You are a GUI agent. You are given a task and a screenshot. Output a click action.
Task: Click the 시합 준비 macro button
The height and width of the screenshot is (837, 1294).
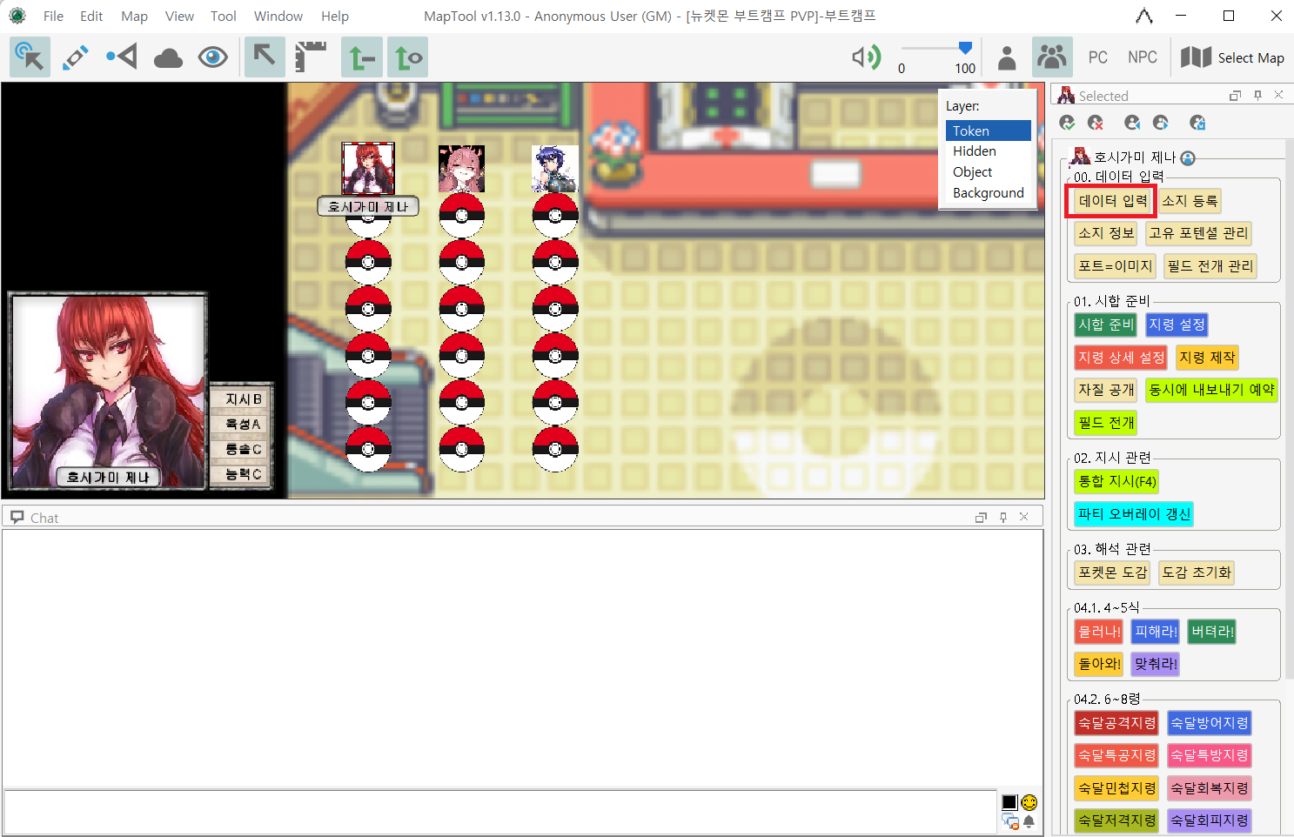pos(1105,325)
